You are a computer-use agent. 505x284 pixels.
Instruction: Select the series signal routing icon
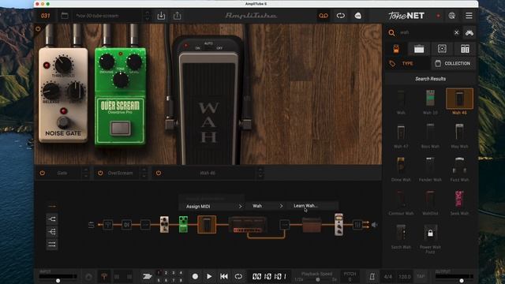coord(52,206)
